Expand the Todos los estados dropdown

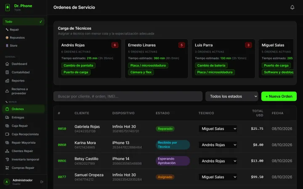pos(232,97)
